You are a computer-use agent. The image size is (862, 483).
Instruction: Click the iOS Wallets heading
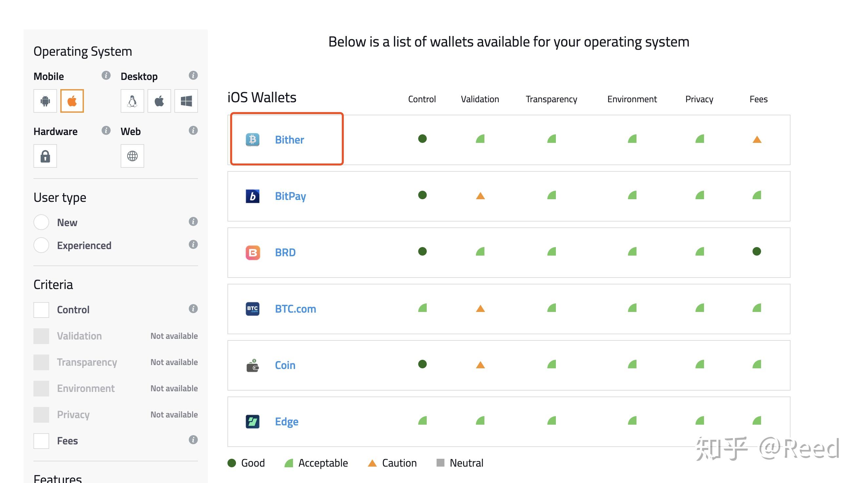click(x=262, y=97)
